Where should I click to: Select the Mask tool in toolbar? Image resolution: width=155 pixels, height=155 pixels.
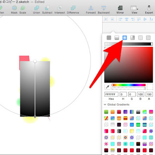14,10
